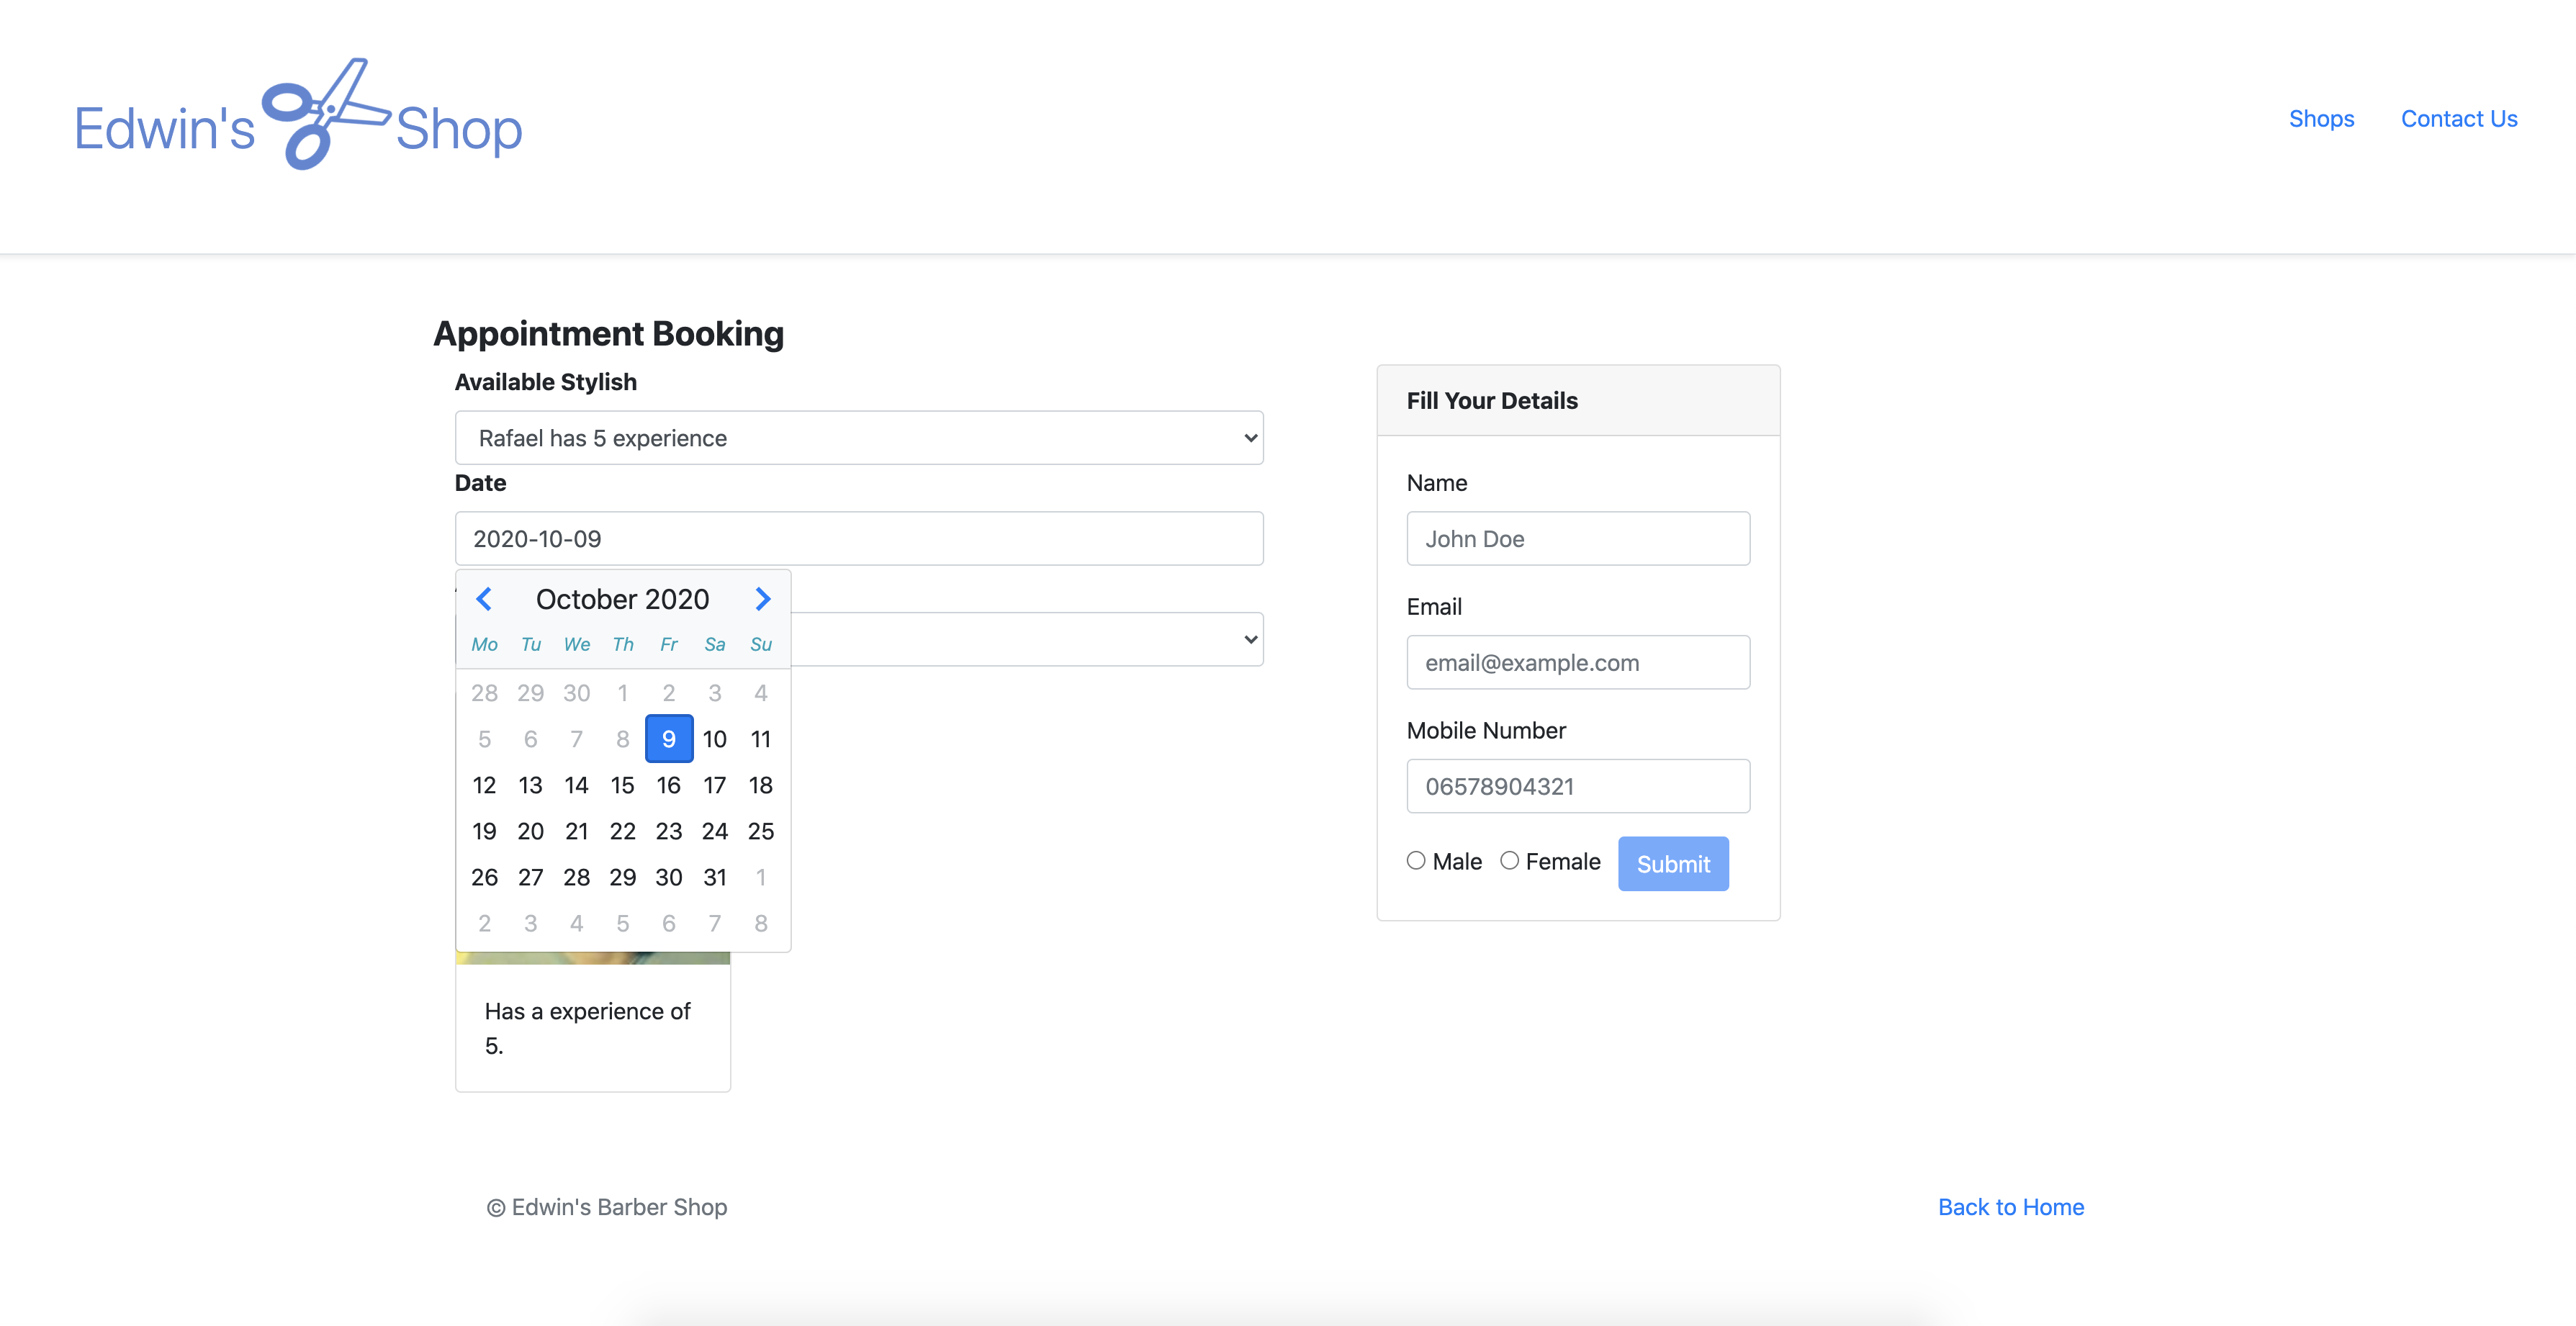The width and height of the screenshot is (2576, 1326).
Task: Select the Male radio option
Action: click(x=1416, y=861)
